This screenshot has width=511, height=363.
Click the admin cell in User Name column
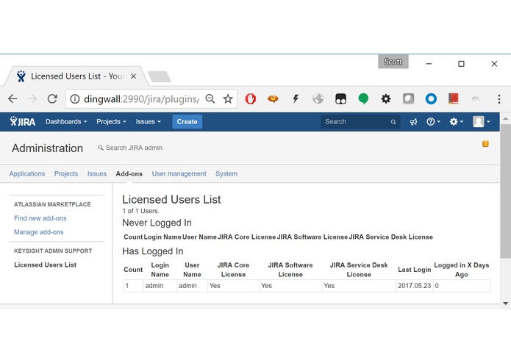[193, 286]
